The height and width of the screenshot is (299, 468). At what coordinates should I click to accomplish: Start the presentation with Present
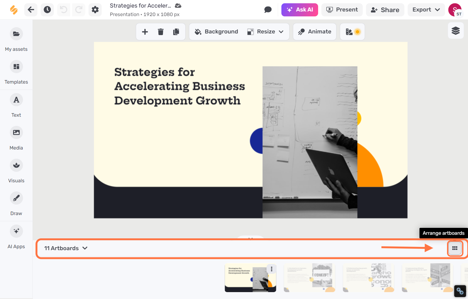(342, 10)
